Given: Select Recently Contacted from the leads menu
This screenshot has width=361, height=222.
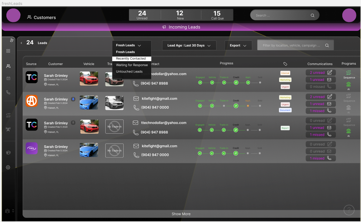Looking at the screenshot, I should coord(131,58).
